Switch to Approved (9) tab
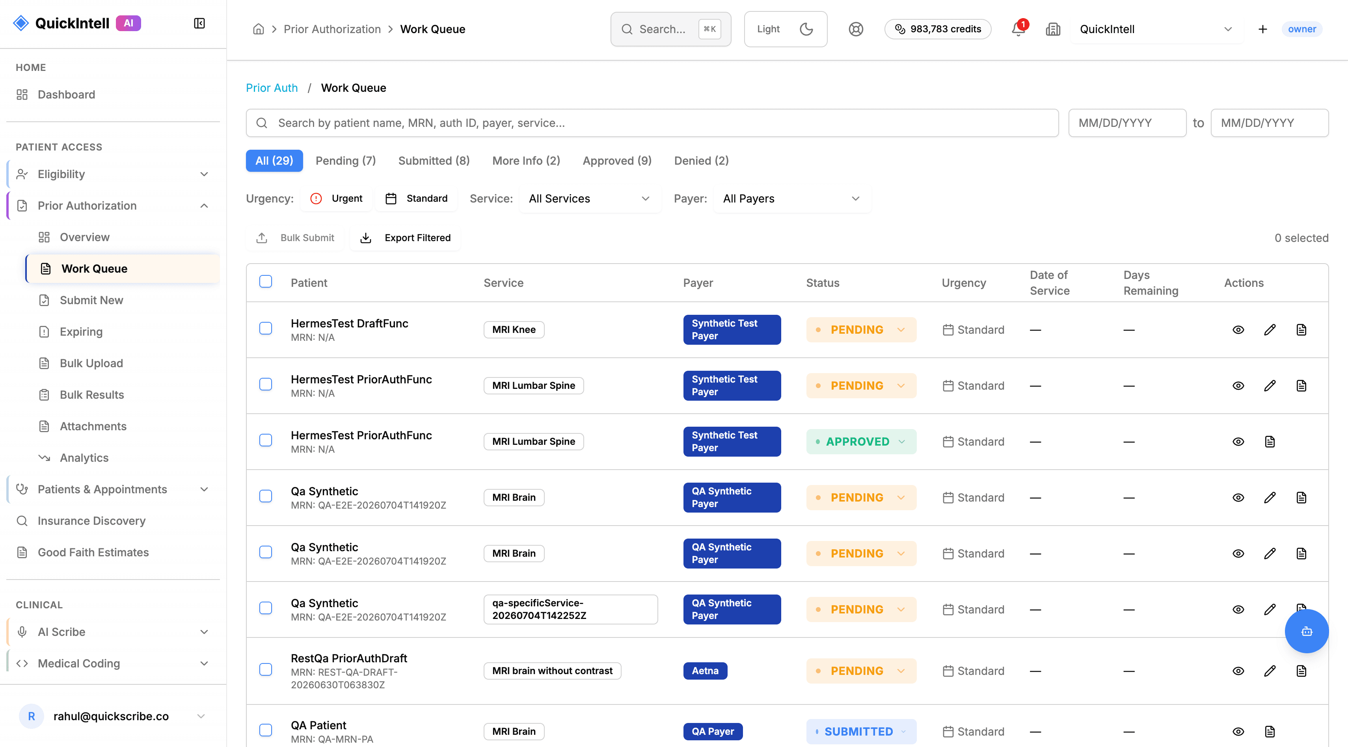The width and height of the screenshot is (1348, 747). pyautogui.click(x=617, y=161)
